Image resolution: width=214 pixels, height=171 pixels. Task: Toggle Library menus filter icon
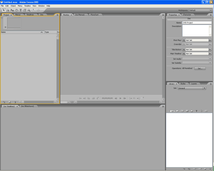172,111
